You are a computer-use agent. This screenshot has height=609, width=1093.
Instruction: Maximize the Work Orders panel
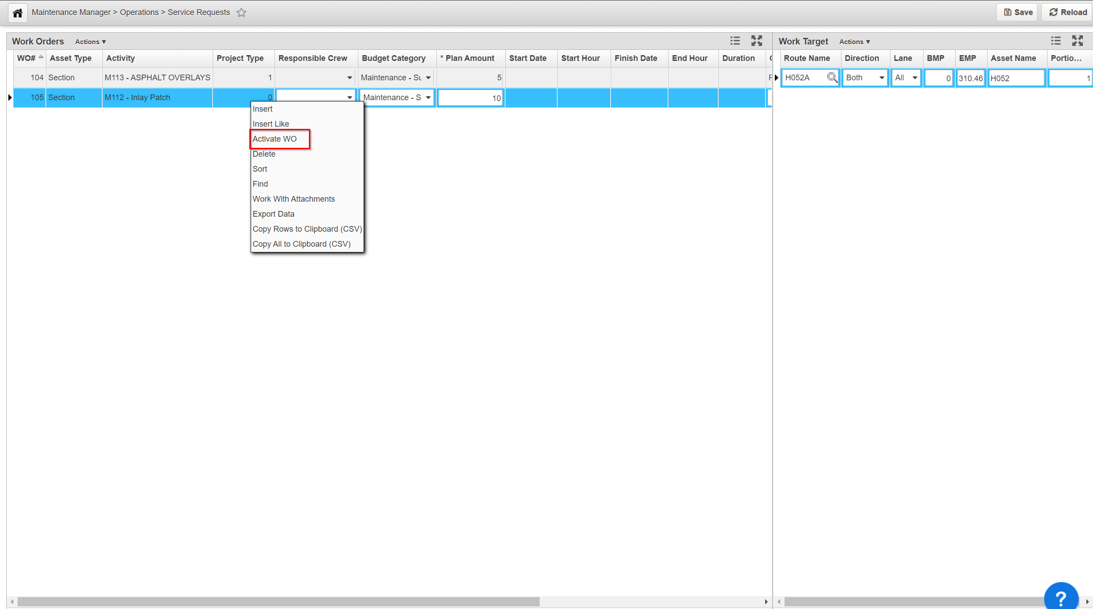(x=757, y=41)
